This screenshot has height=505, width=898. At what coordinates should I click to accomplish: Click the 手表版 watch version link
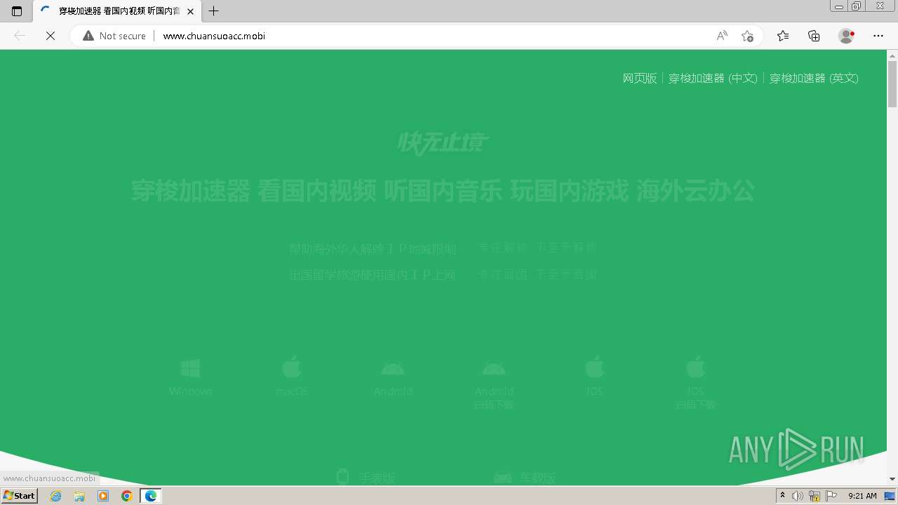pos(366,478)
